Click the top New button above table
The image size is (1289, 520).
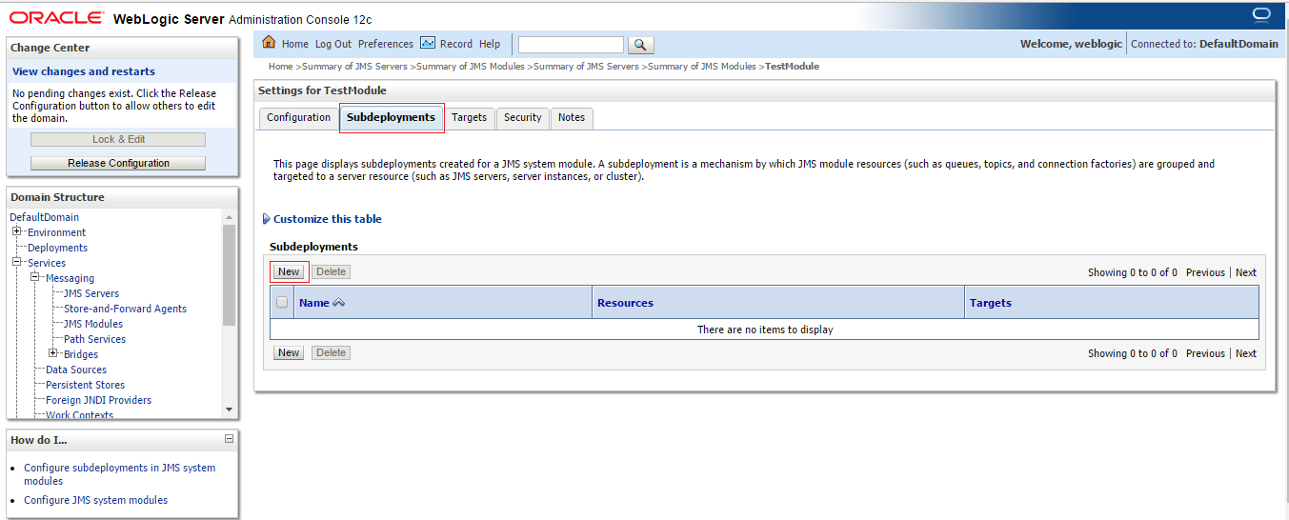coord(289,271)
